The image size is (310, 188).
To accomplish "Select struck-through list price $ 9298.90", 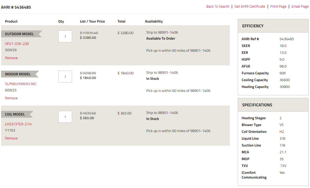I will pyautogui.click(x=88, y=73).
